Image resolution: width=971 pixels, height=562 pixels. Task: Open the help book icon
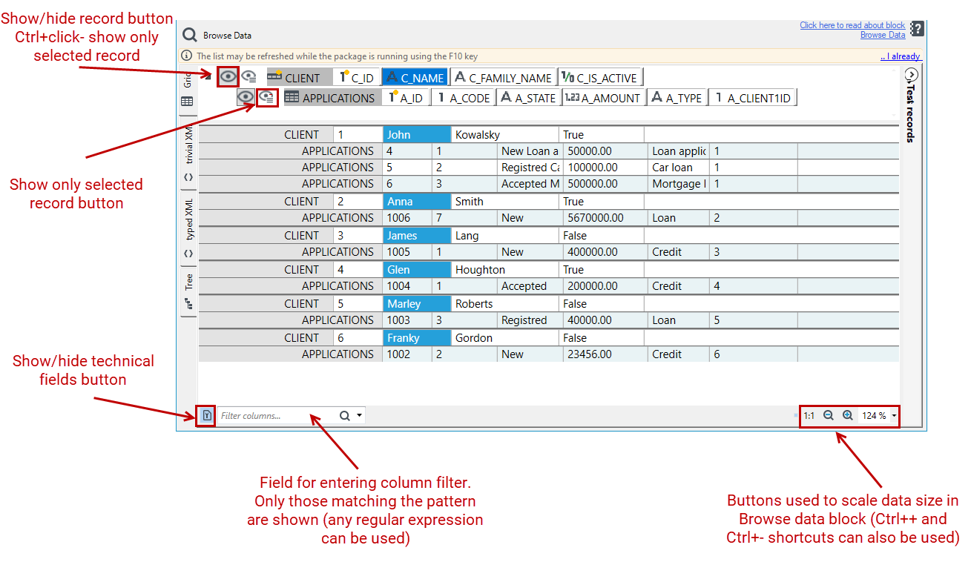tap(917, 29)
